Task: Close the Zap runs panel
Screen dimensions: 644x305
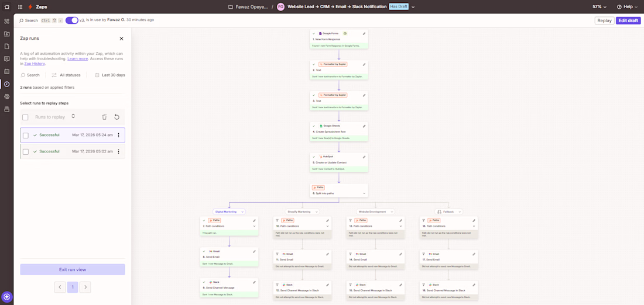Action: tap(121, 39)
